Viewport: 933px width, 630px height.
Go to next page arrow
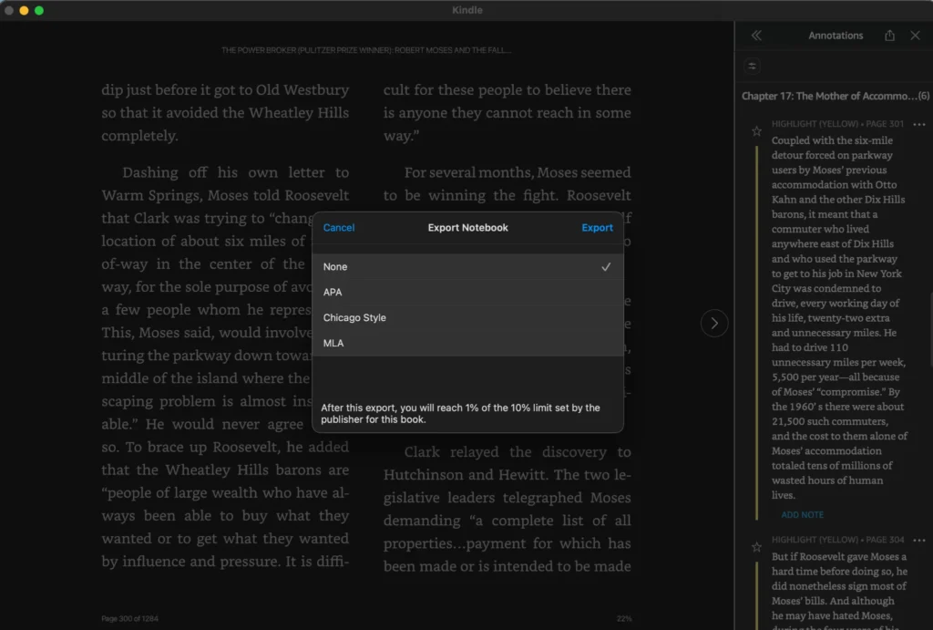714,324
